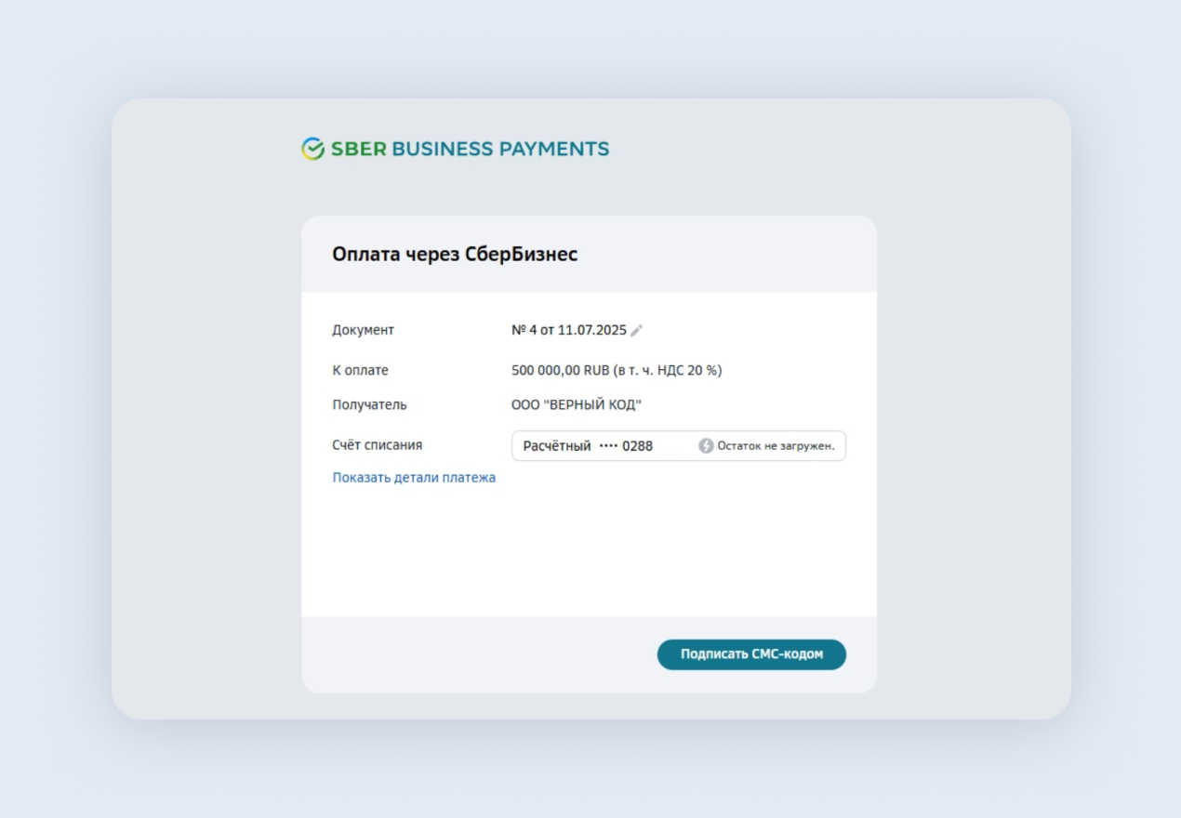This screenshot has width=1181, height=818.
Task: Click 'Остаток не загружен.' status text
Action: pos(776,446)
